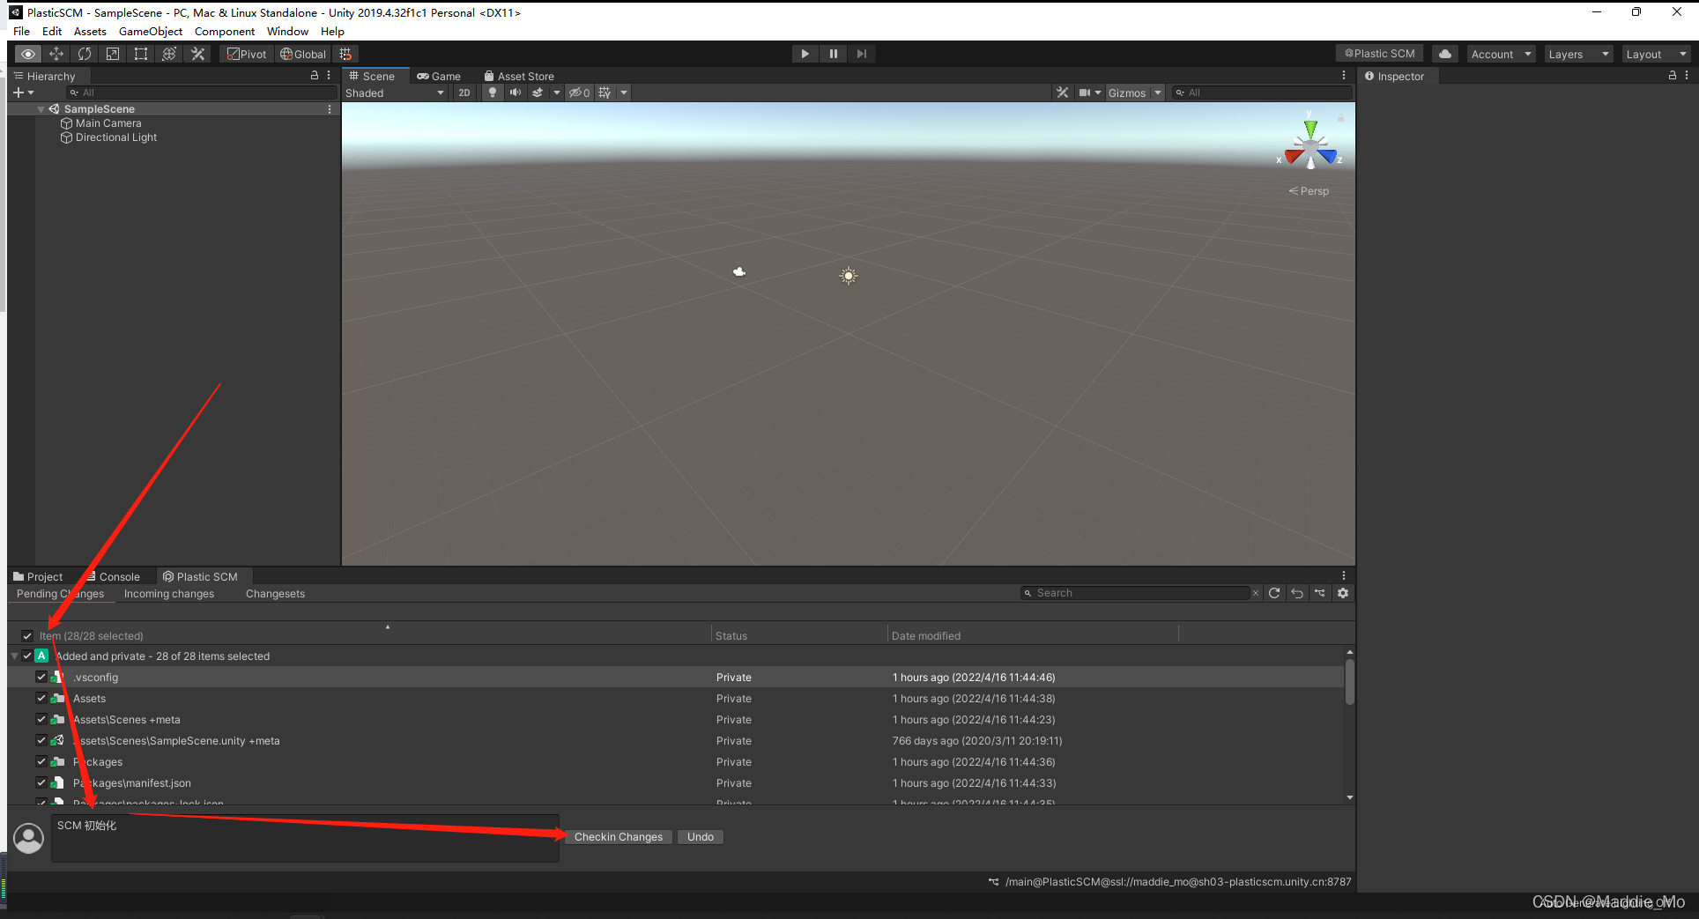This screenshot has height=919, width=1699.
Task: Click the Undo button
Action: [701, 837]
